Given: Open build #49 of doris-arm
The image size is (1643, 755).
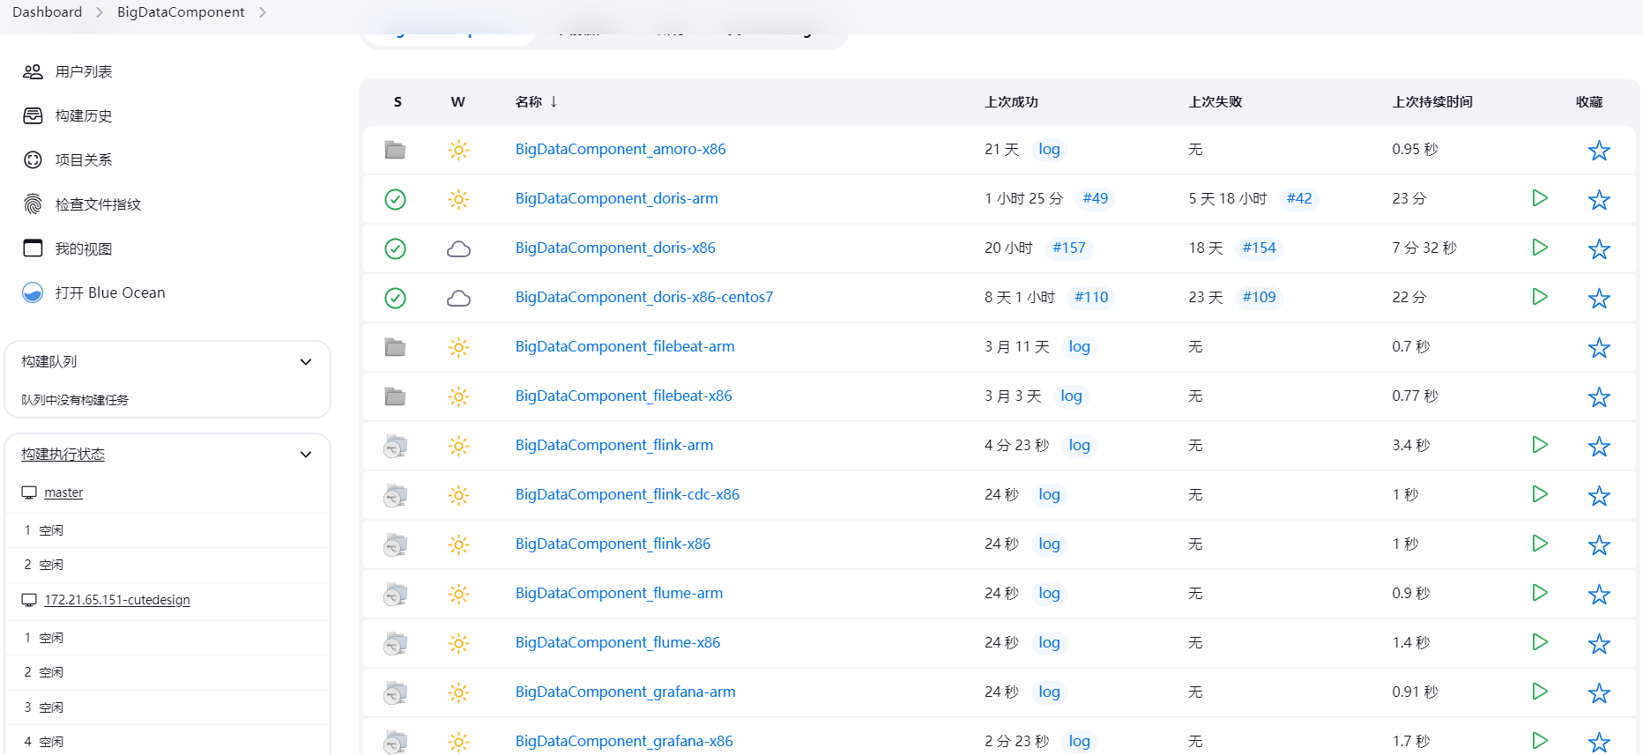Looking at the screenshot, I should [1095, 199].
